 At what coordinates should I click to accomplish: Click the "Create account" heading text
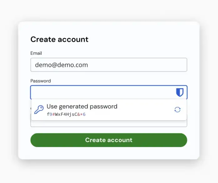tap(59, 39)
